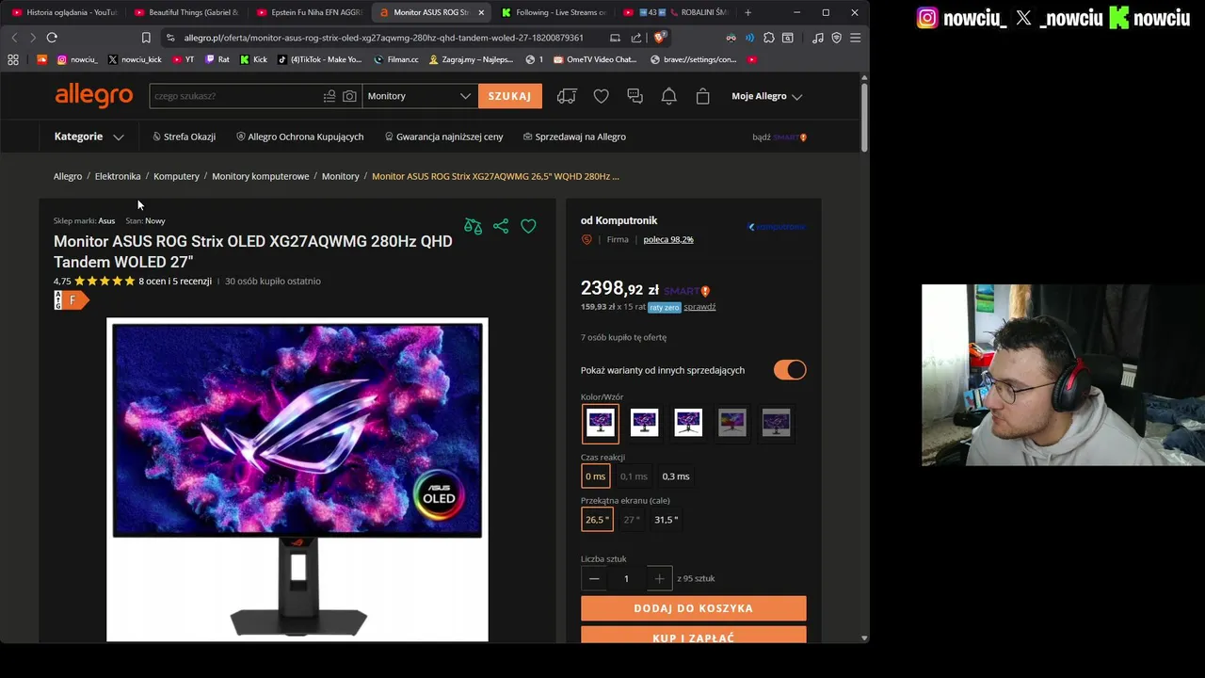Select fifth color variant thumbnail
The width and height of the screenshot is (1205, 678).
[x=776, y=424]
